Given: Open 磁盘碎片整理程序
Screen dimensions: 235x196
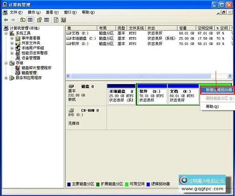Looking at the screenshot, I should [x=37, y=68].
